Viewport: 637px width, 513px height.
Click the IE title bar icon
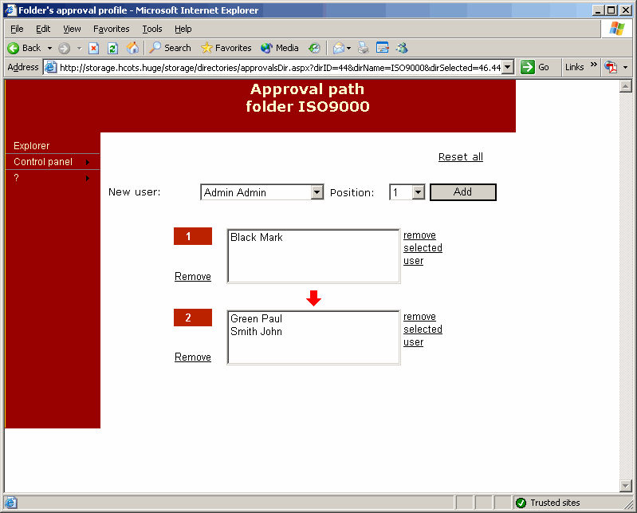10,10
